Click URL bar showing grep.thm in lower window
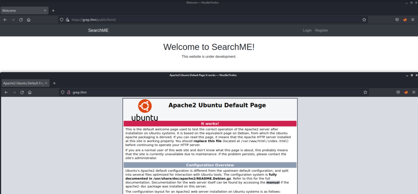Viewport: 418px width, 194px height. [x=214, y=92]
